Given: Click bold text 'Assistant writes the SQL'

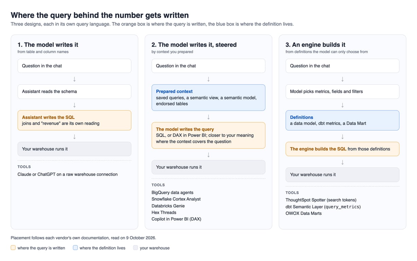Looking at the screenshot, I should click(48, 117).
